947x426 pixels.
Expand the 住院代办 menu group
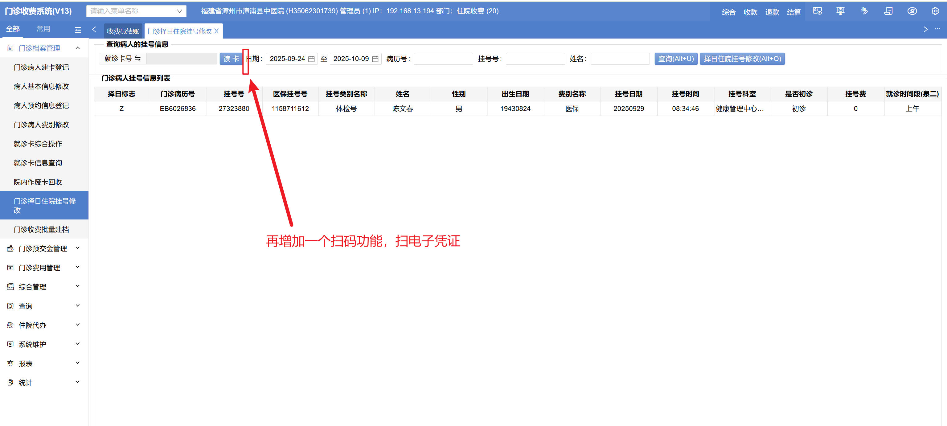coord(78,325)
